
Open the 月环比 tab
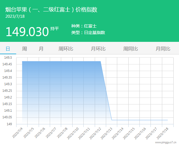pyautogui.click(x=98, y=49)
